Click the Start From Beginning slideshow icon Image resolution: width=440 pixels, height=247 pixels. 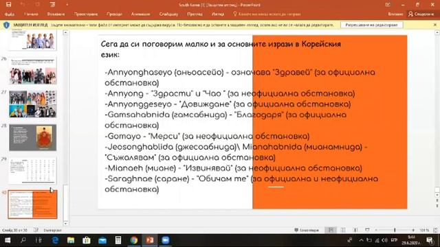click(x=52, y=5)
